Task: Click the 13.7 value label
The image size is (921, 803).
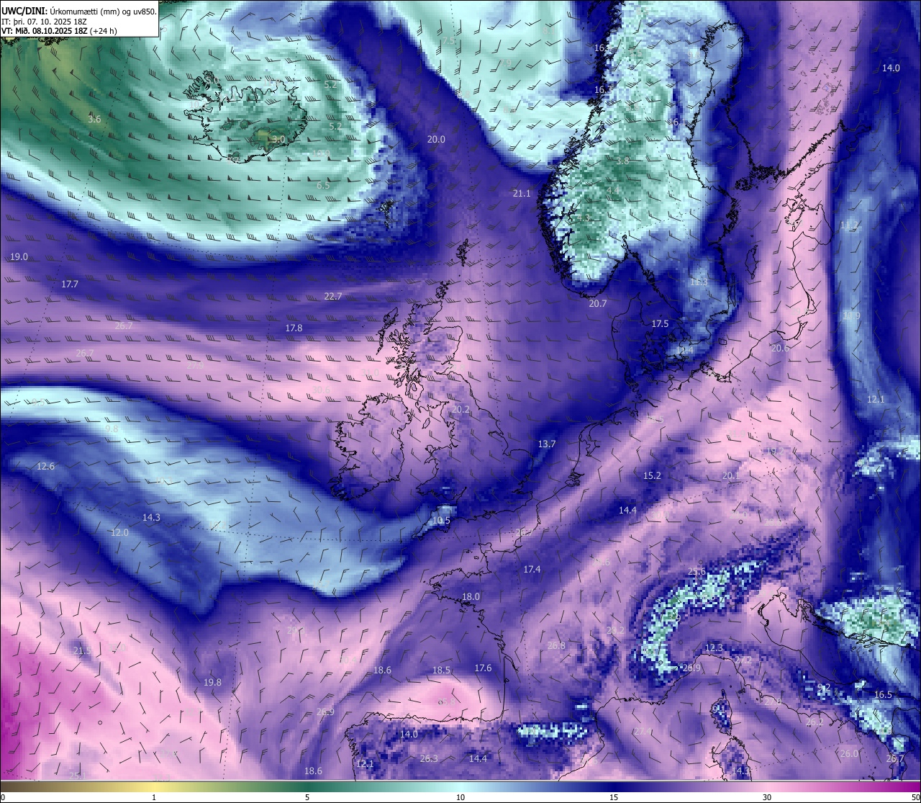Action: coord(547,444)
